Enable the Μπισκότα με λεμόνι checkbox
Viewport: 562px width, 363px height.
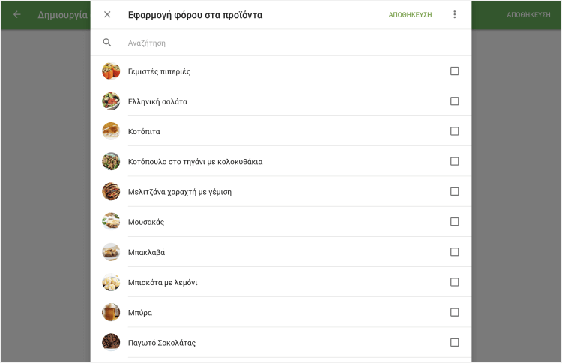pyautogui.click(x=455, y=282)
